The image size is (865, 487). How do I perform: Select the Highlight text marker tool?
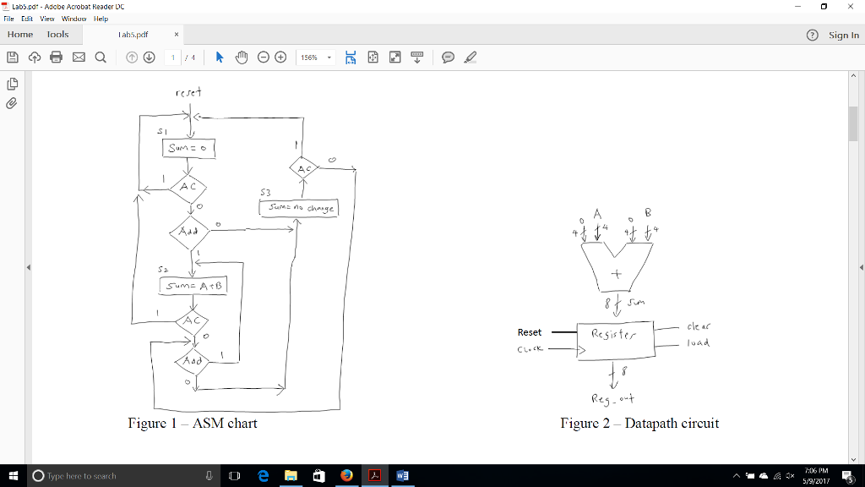(470, 57)
